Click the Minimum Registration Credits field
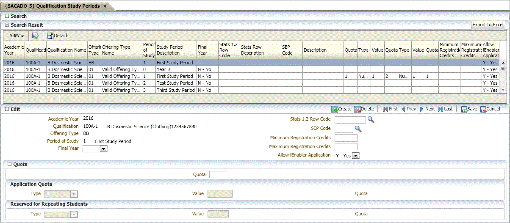The height and width of the screenshot is (223, 510). (x=346, y=138)
